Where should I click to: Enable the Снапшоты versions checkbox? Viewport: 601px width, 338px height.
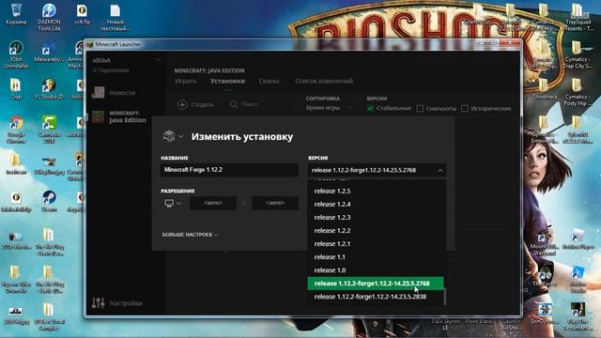pyautogui.click(x=420, y=109)
